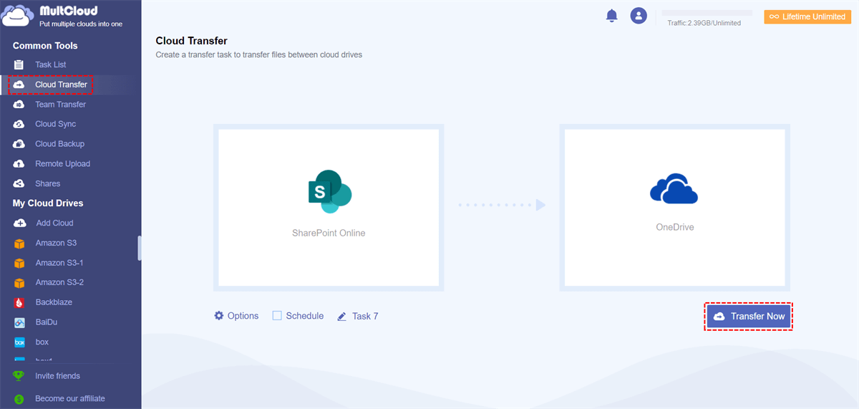Click the Cloud Sync sidebar icon
Image resolution: width=859 pixels, height=409 pixels.
click(x=19, y=124)
